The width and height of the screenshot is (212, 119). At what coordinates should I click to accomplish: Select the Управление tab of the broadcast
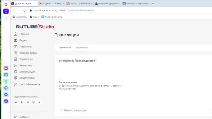pyautogui.click(x=82, y=48)
